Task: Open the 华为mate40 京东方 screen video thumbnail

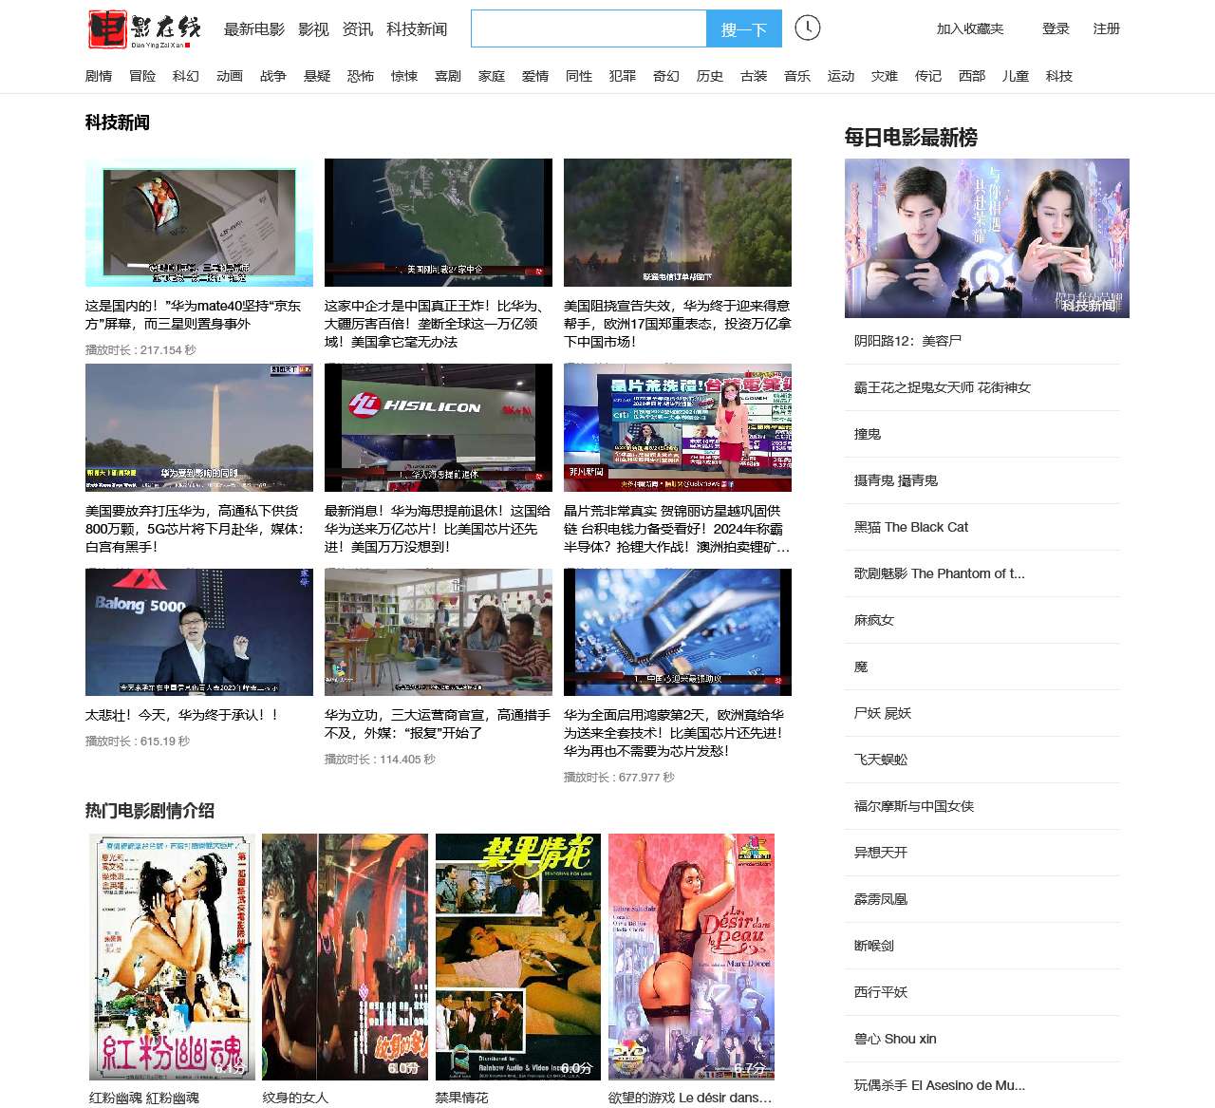Action: (x=199, y=222)
